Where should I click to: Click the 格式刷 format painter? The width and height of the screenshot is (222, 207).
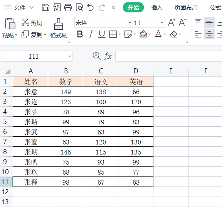pos(59,28)
